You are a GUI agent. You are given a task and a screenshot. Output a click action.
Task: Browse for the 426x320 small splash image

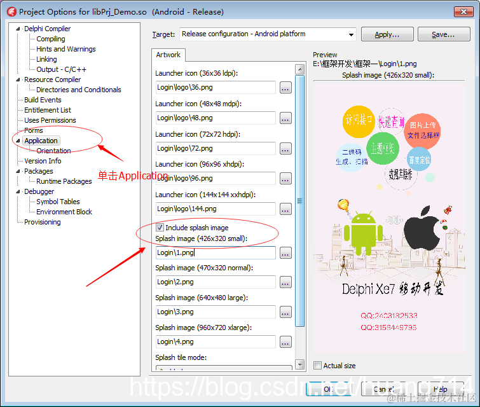(x=285, y=253)
